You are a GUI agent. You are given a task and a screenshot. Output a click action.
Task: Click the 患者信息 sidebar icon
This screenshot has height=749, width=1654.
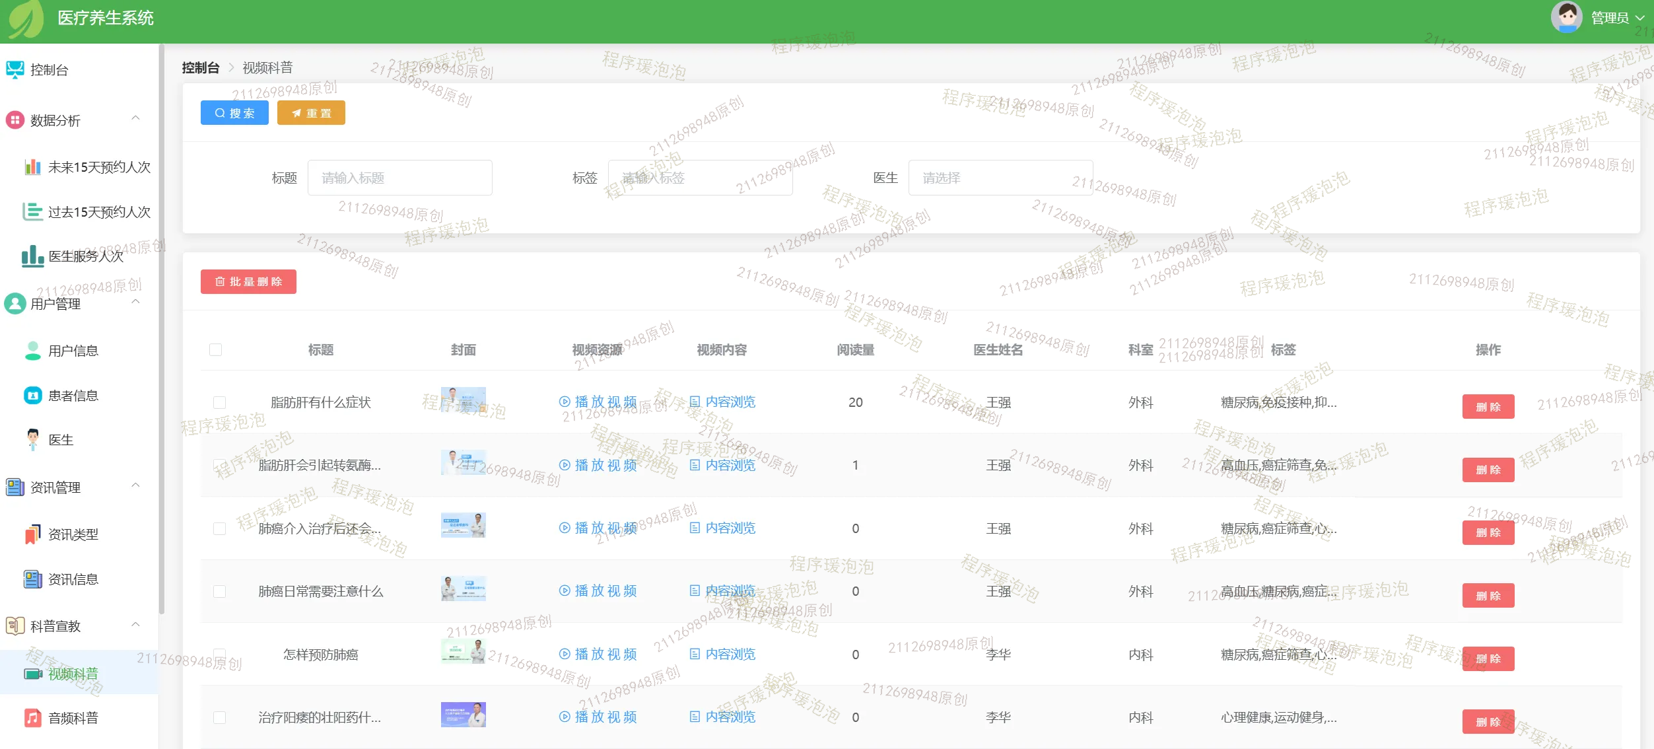pos(32,395)
